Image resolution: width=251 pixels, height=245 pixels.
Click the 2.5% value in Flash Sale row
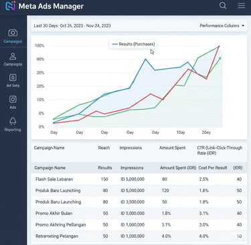click(204, 179)
